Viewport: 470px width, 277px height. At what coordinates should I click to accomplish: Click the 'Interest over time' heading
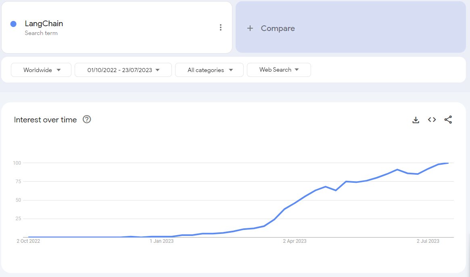pyautogui.click(x=45, y=120)
